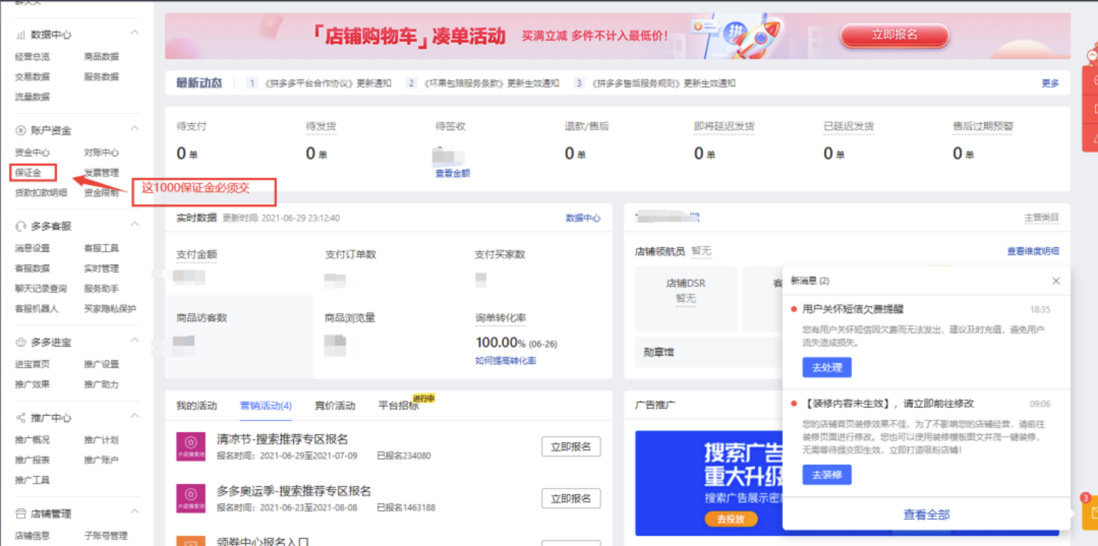Collapse the 店铺管理 section
The width and height of the screenshot is (1098, 546).
pyautogui.click(x=135, y=512)
